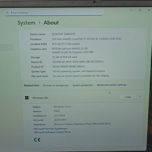Select the Product ID 00330-80000 value
Viewport: 152px width, 152px height.
pos(69,66)
